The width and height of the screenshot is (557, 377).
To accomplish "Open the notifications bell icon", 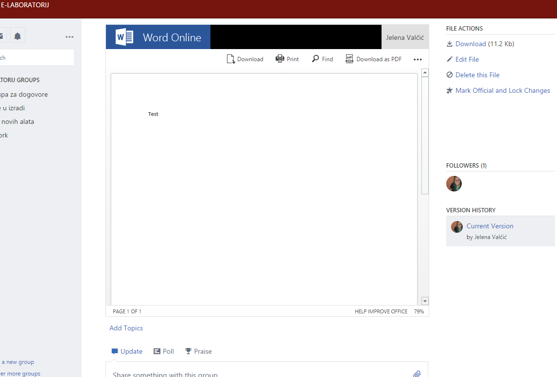I will 17,36.
